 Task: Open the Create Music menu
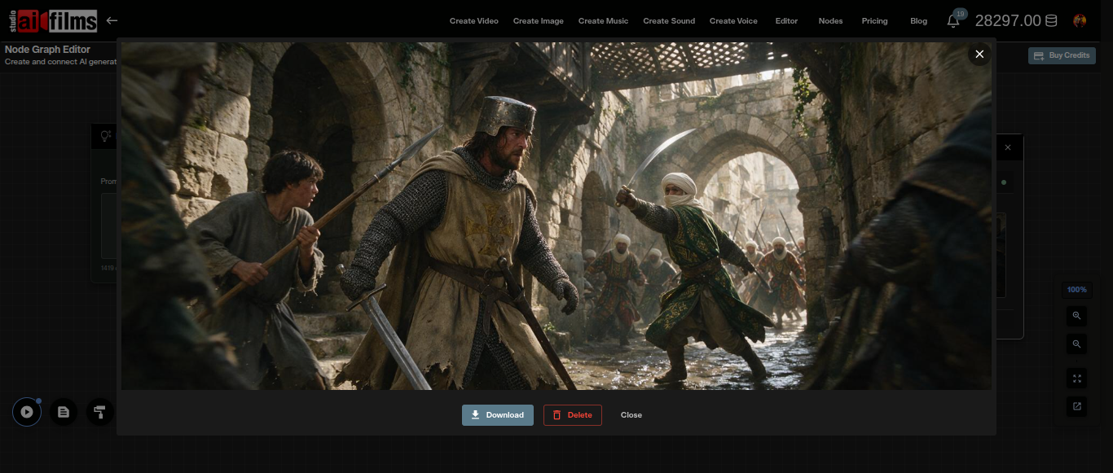603,21
